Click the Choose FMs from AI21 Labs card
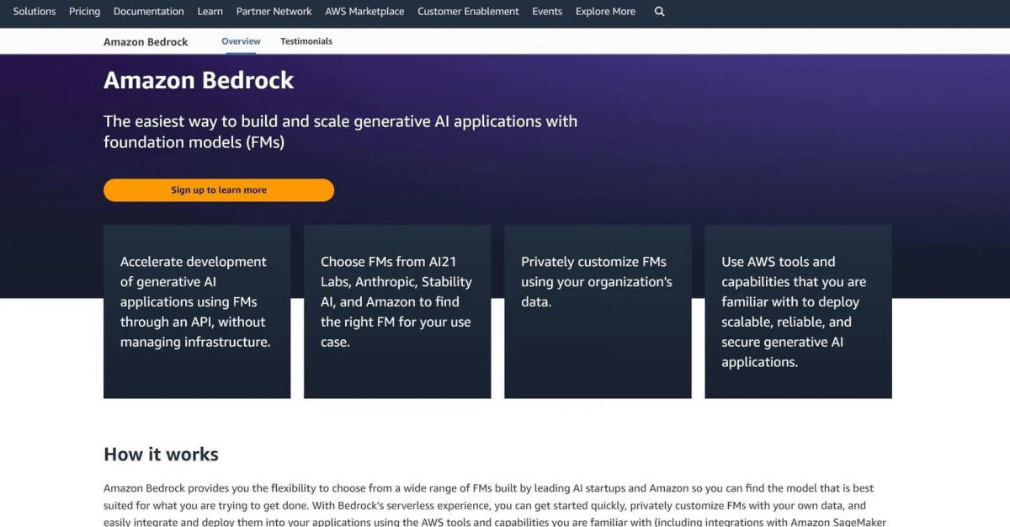1010x527 pixels. 396,311
